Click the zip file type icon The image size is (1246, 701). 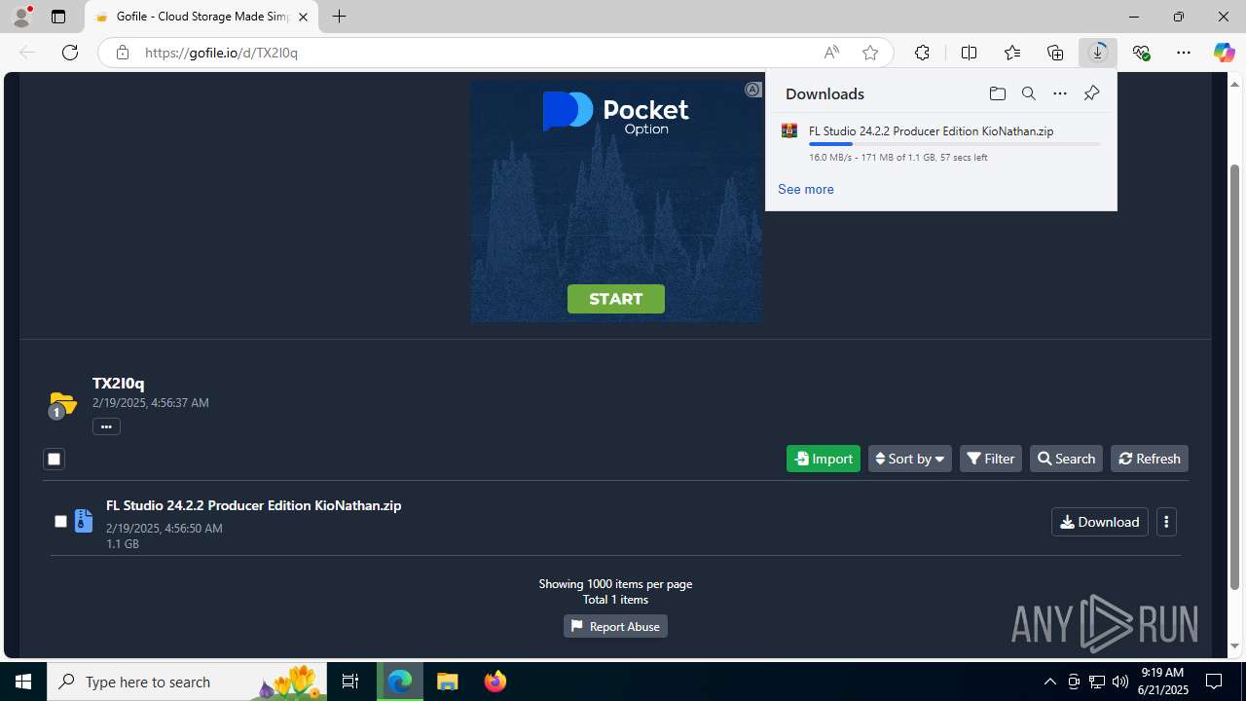[x=84, y=521]
